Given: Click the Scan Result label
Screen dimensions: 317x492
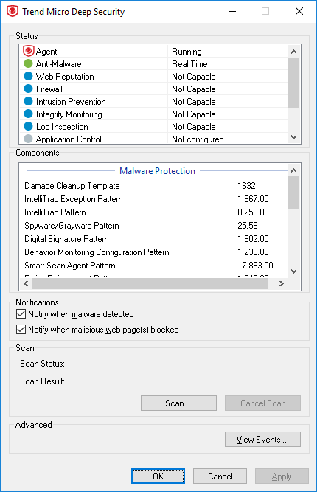Looking at the screenshot, I should tap(42, 381).
